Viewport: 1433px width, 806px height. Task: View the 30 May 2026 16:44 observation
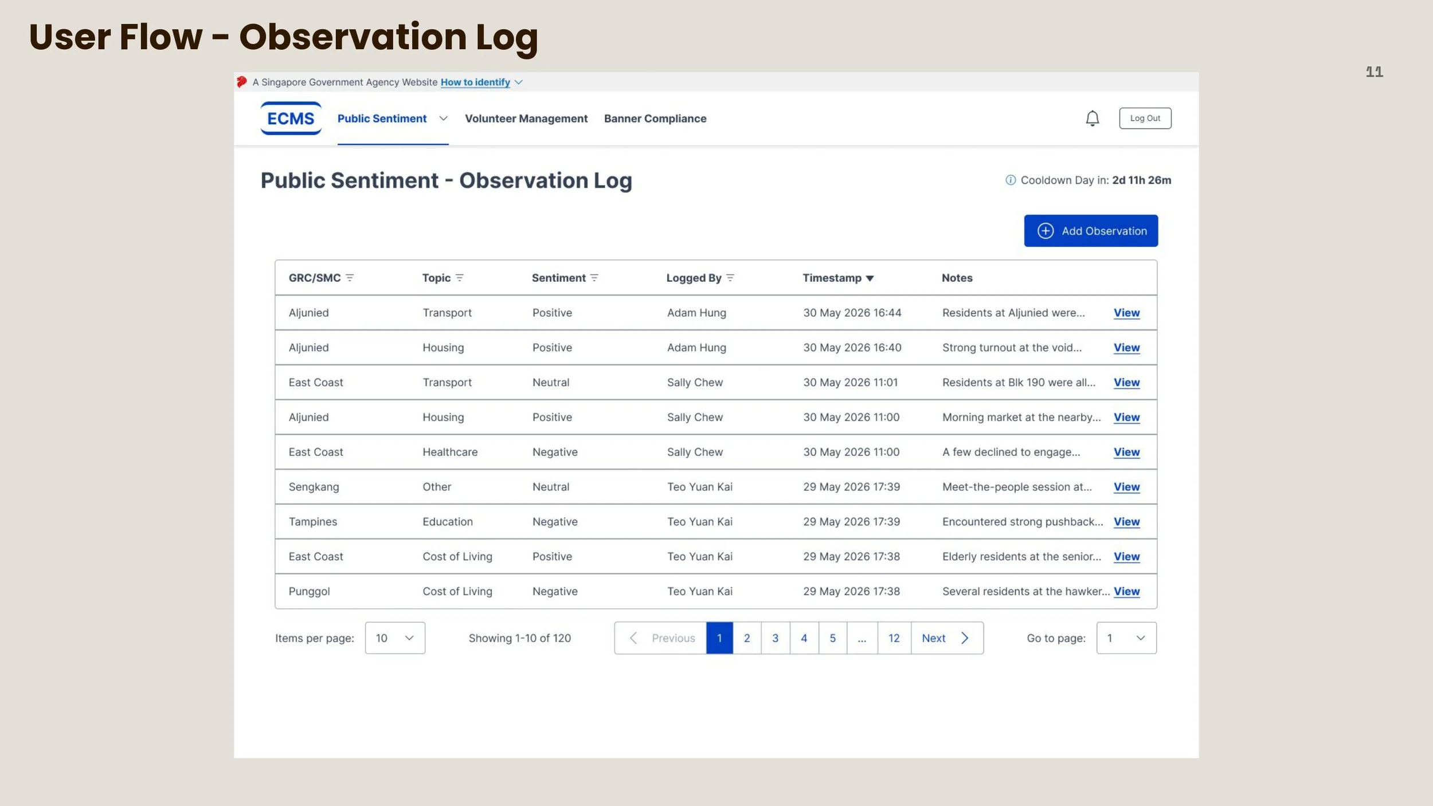pyautogui.click(x=1126, y=313)
